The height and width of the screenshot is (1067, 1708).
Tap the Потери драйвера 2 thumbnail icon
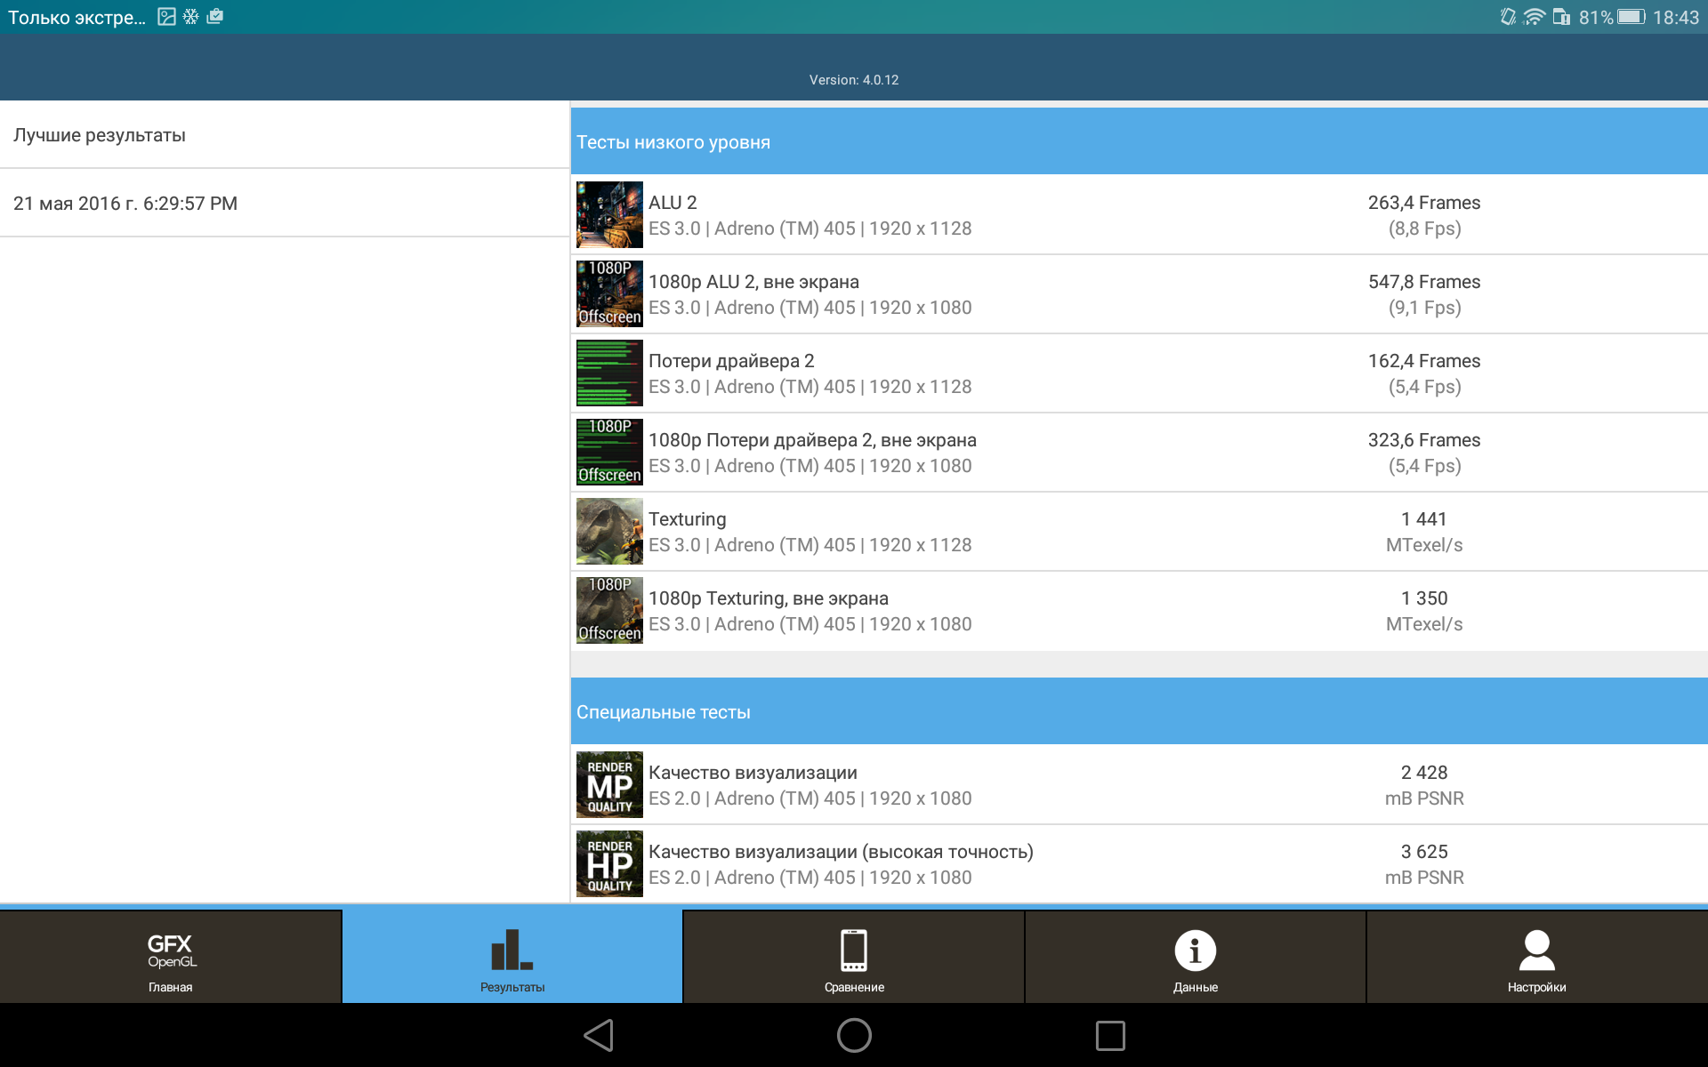(609, 373)
